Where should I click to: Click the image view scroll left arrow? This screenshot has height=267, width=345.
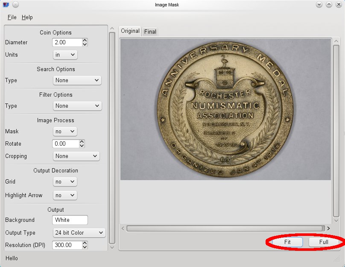coord(123,229)
